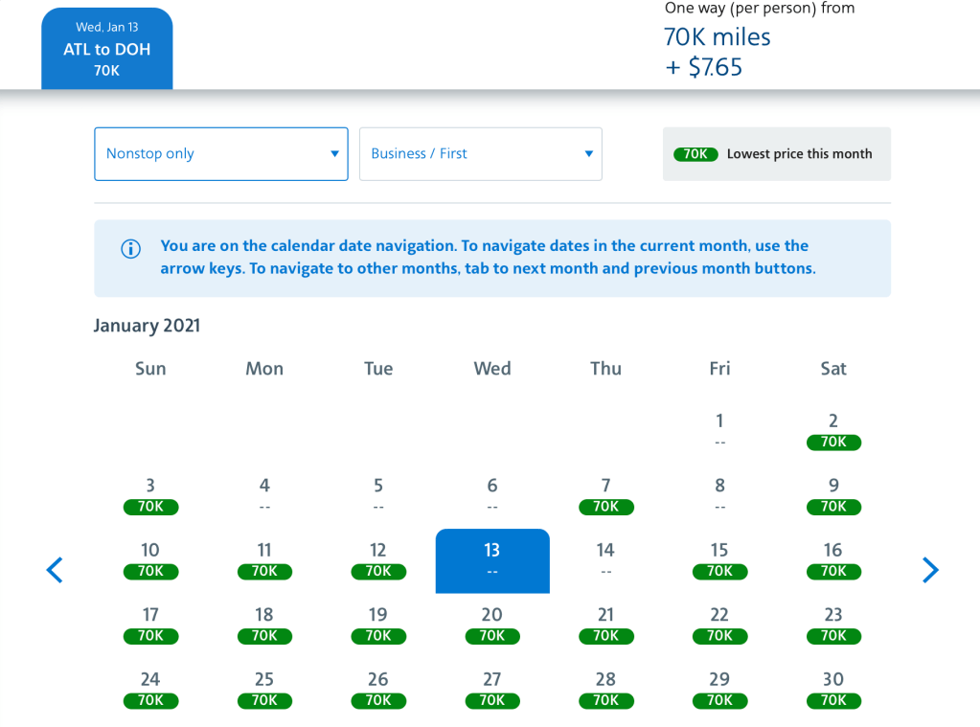This screenshot has height=727, width=980.
Task: Select Tuesday January 12
Action: pos(378,559)
